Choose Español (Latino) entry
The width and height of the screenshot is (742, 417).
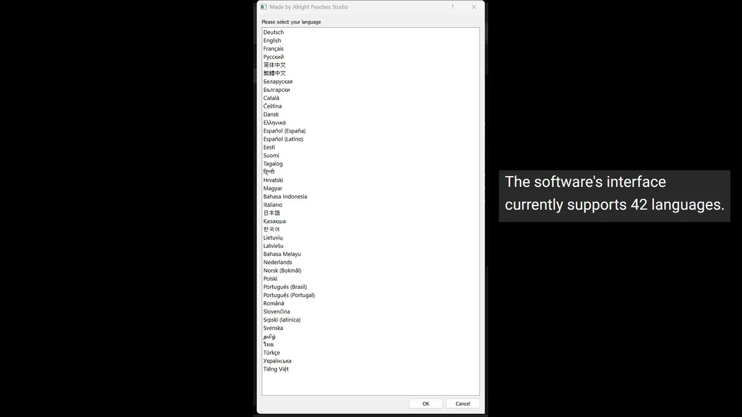[x=283, y=139]
